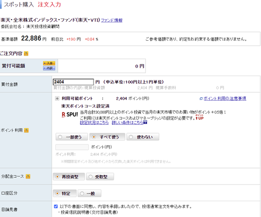The width and height of the screenshot is (261, 217).
Task: Click the 買付可能額 label
Action: coord(13,66)
